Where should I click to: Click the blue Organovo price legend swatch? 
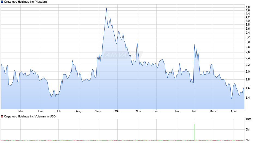2,2
